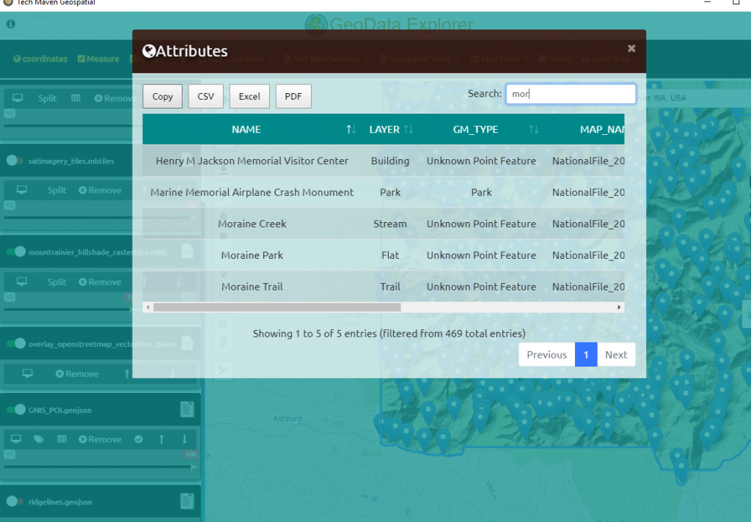Click the monitor icon under mountrainier_hillshade layer
Viewport: 751px width, 522px height.
pos(21,282)
